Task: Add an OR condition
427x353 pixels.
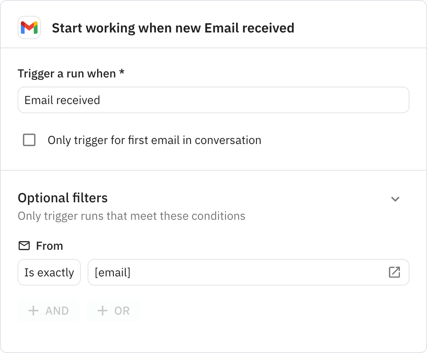Action: (113, 311)
